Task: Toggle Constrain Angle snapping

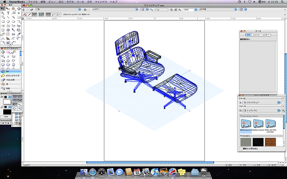Action: pos(15,101)
